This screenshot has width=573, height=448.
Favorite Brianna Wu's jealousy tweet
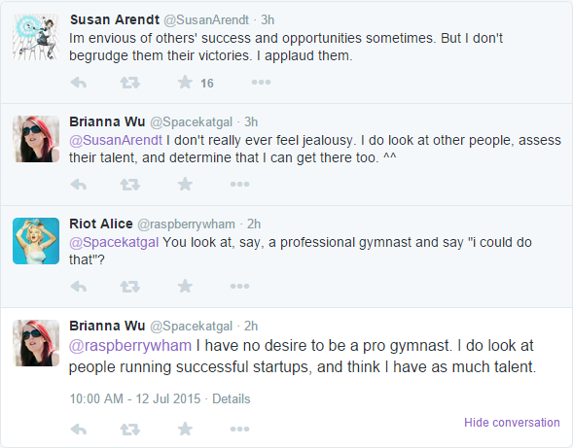pyautogui.click(x=185, y=184)
